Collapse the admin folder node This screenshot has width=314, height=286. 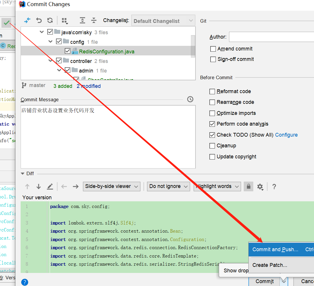59,70
